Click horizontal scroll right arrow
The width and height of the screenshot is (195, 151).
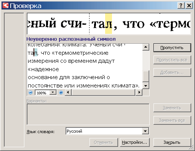pyautogui.click(x=139, y=92)
